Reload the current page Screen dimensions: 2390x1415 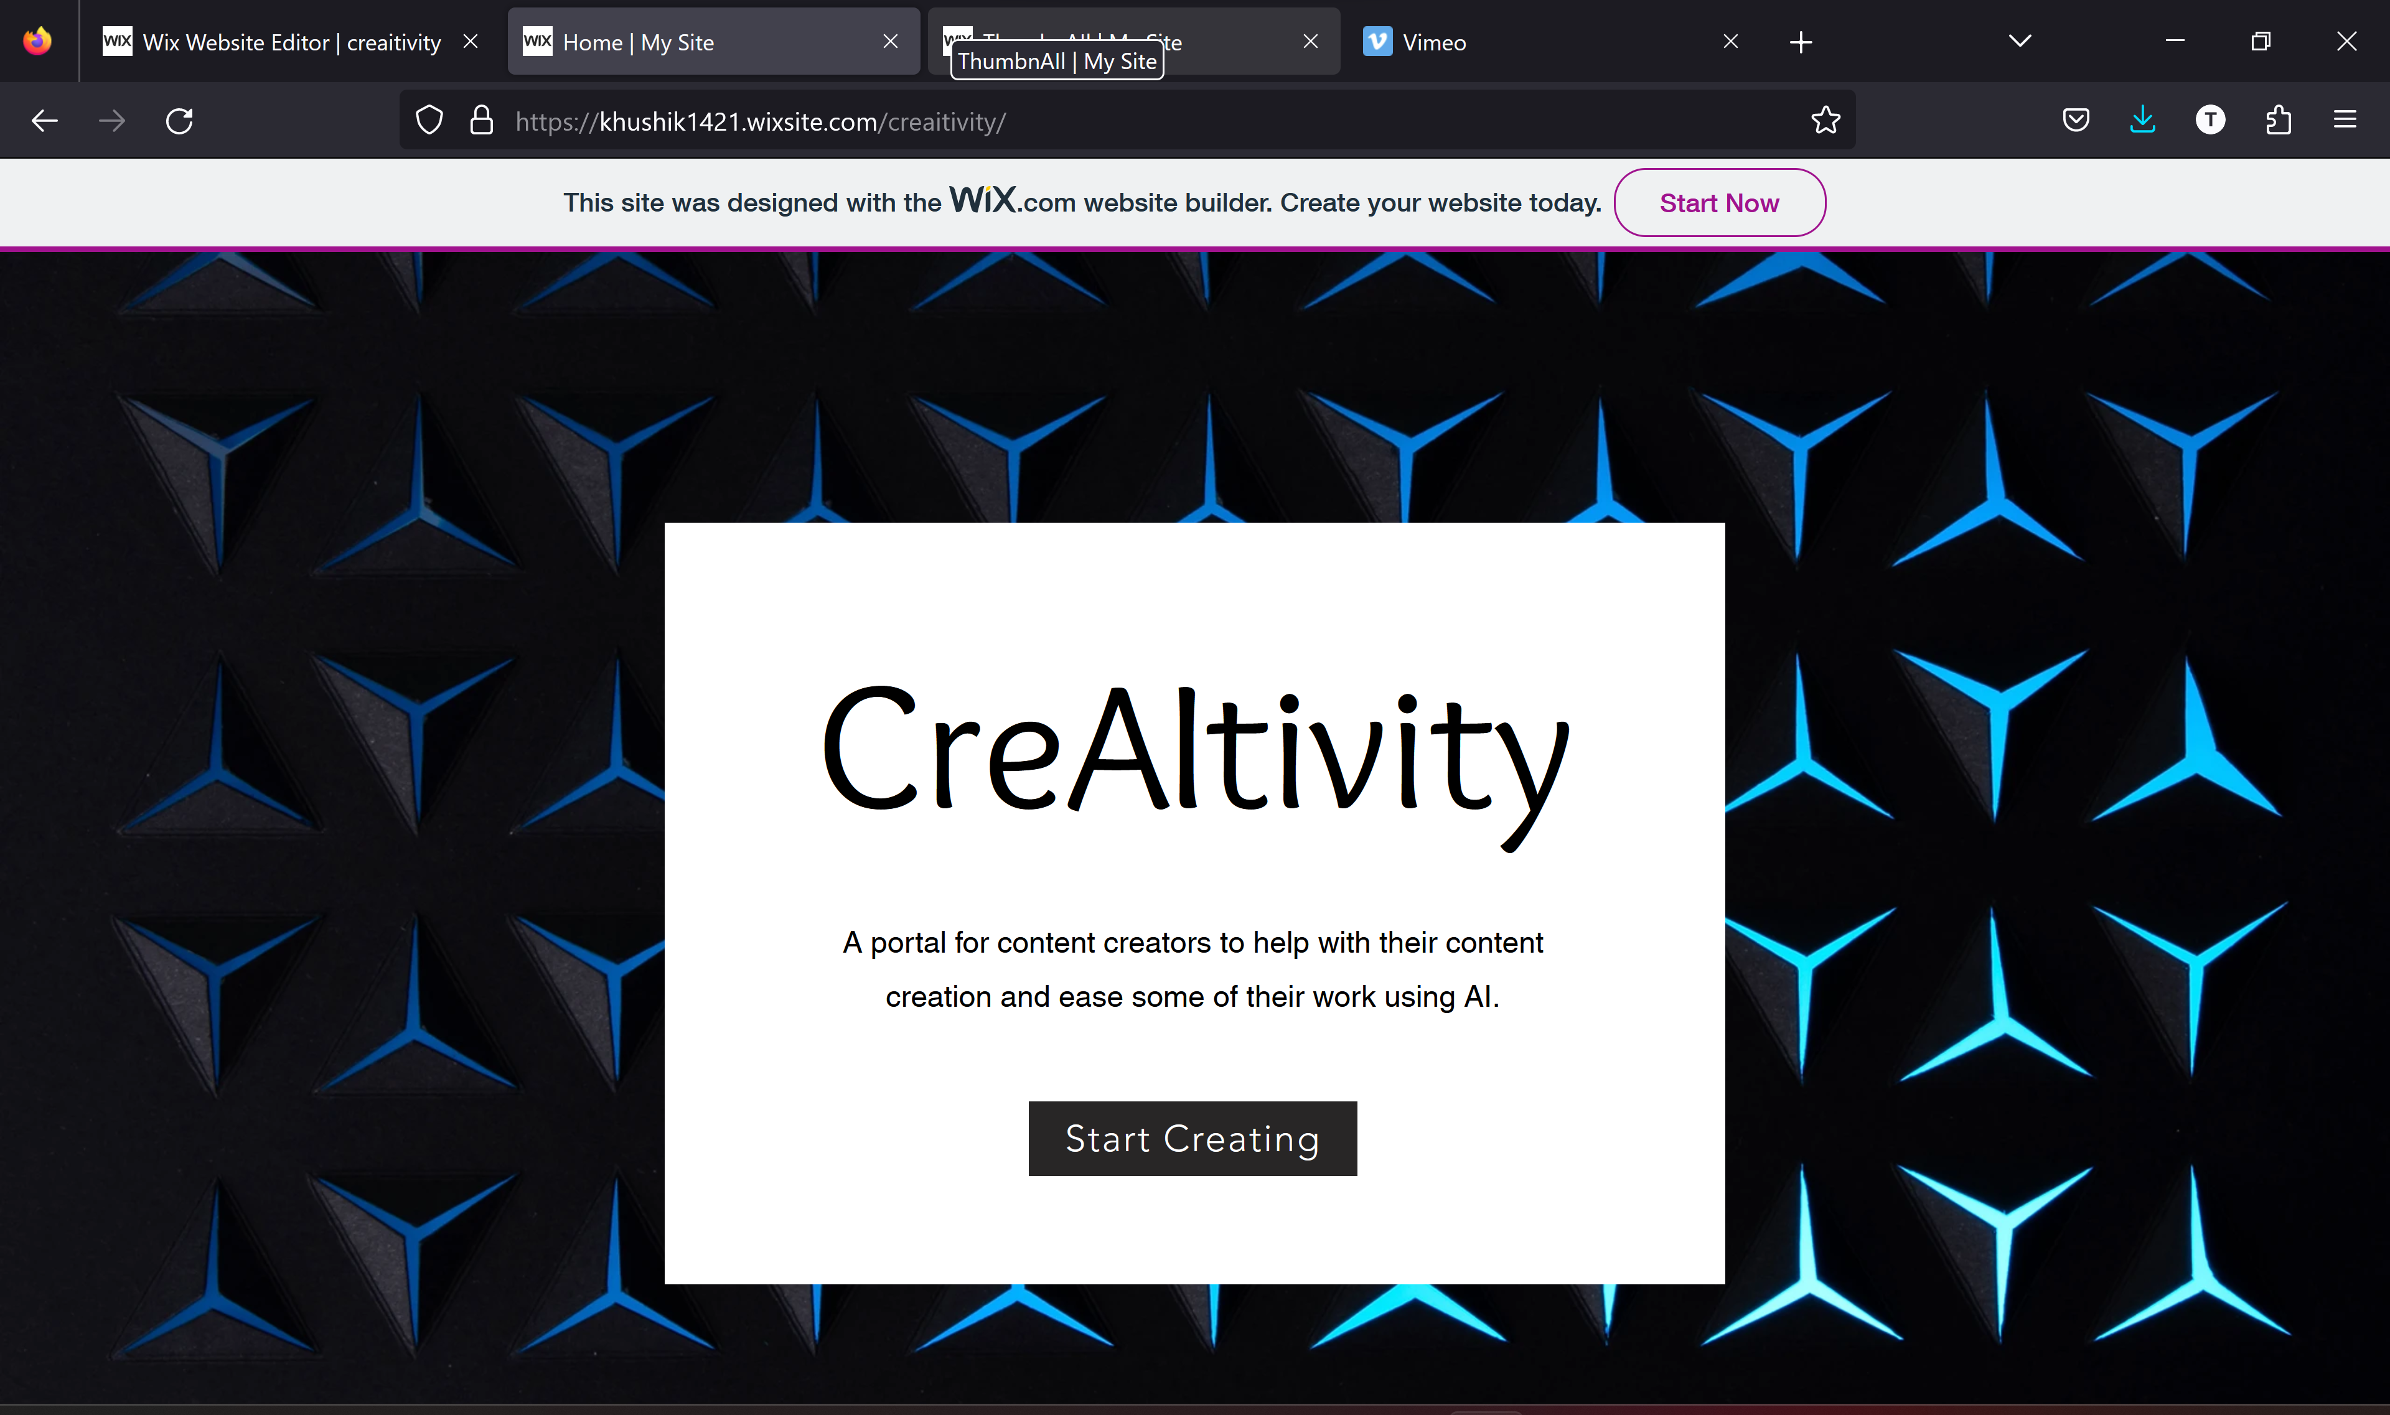point(179,121)
